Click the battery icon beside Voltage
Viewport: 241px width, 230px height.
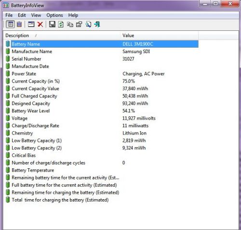(x=8, y=118)
